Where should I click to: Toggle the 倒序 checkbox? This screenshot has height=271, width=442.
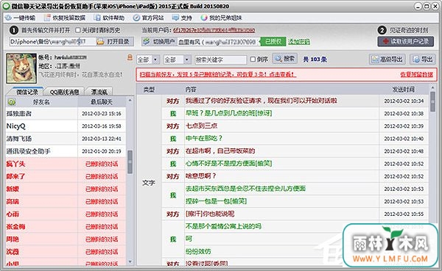coord(253,59)
